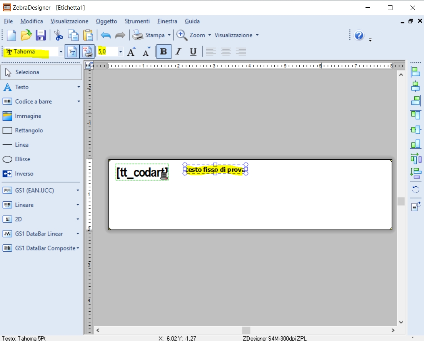The width and height of the screenshot is (424, 341).
Task: Click the vertical scrollbar thumb
Action: 401,201
